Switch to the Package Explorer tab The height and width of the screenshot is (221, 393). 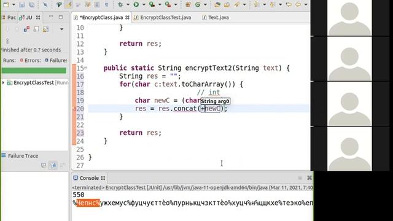(x=9, y=18)
